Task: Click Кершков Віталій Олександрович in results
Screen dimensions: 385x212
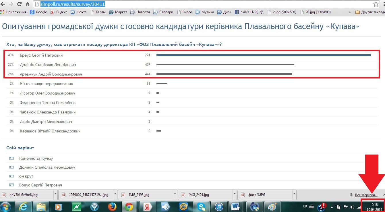Action: tap(50, 131)
